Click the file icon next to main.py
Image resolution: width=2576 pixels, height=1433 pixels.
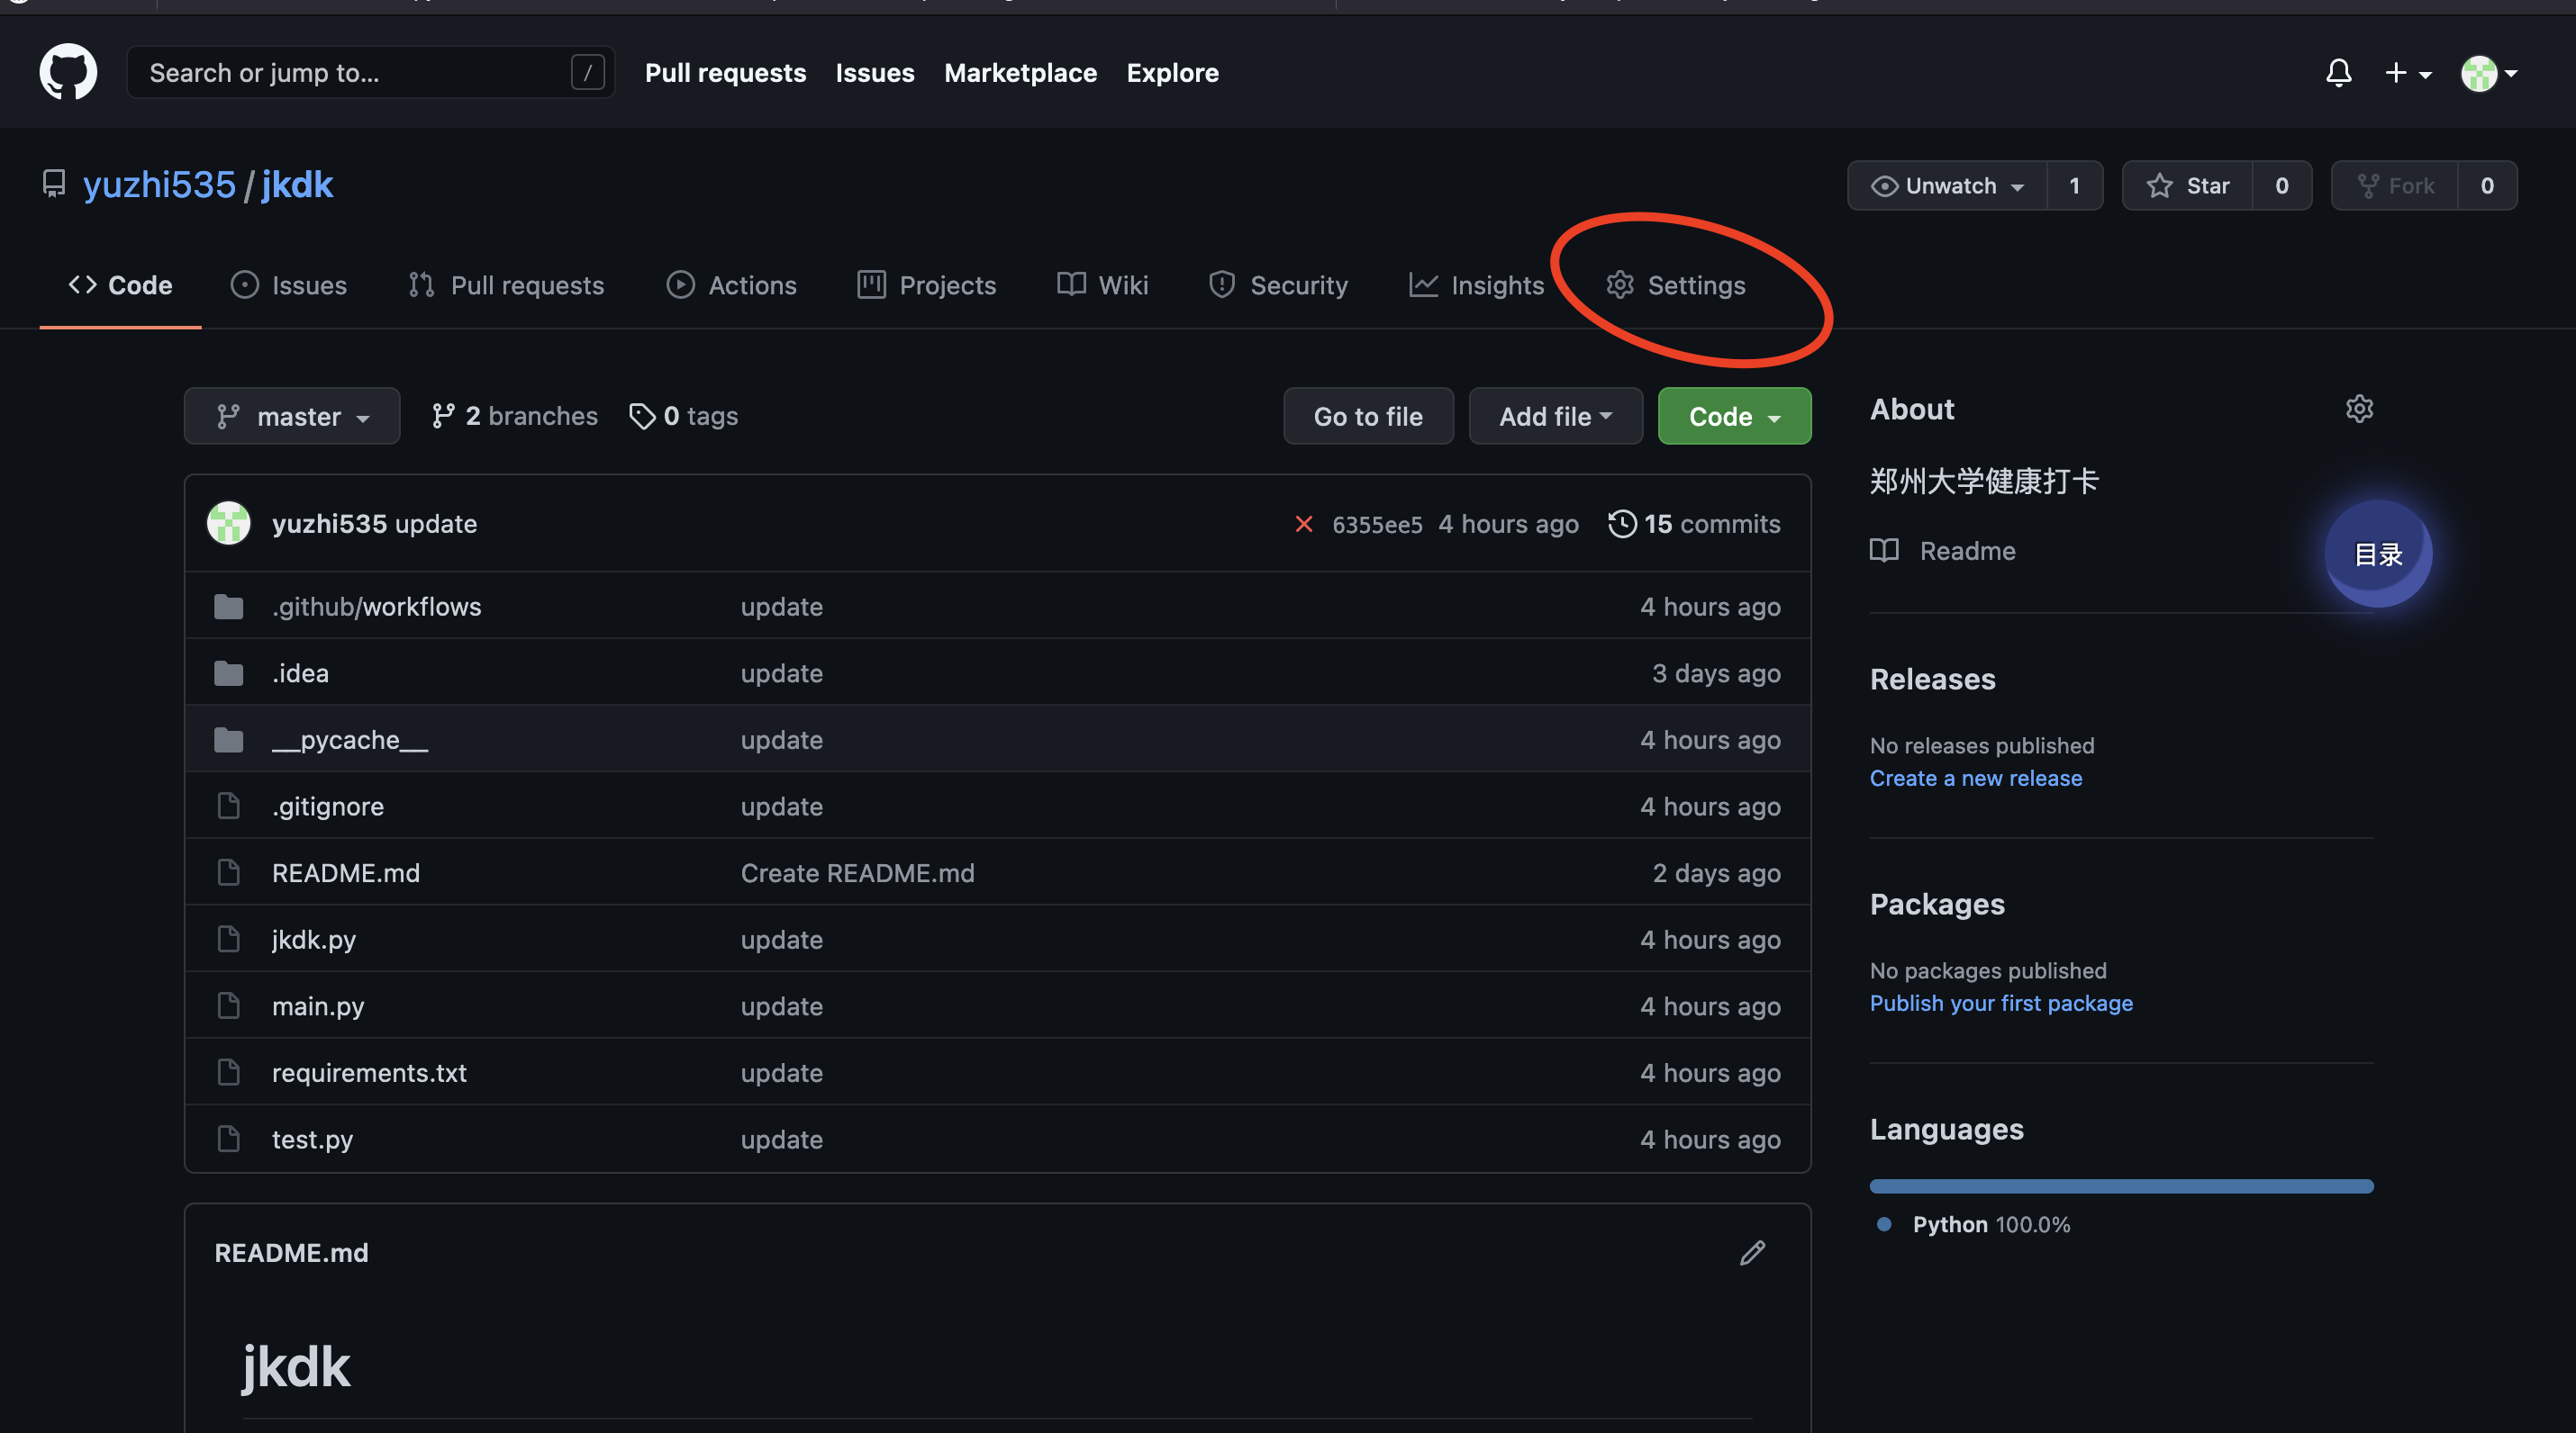pyautogui.click(x=228, y=1006)
